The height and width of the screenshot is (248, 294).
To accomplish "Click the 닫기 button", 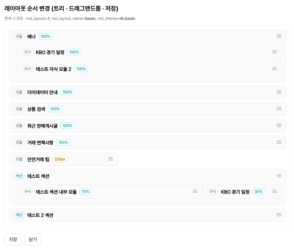I will [x=33, y=239].
